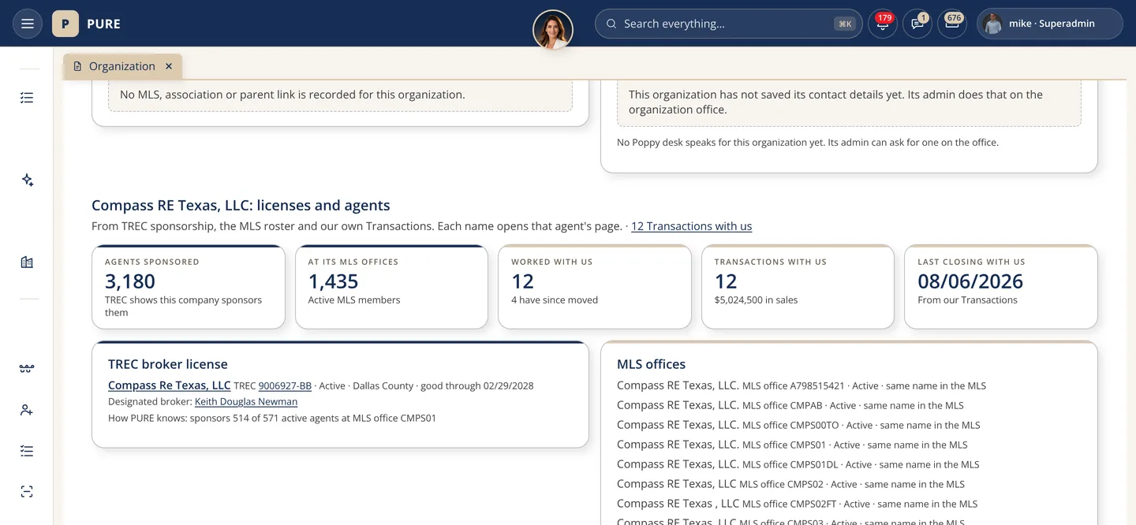Open the checklist icon below the add-user icon

tap(27, 451)
